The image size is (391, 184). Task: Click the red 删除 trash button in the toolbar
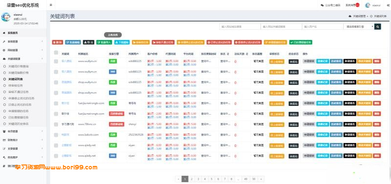[57, 42]
